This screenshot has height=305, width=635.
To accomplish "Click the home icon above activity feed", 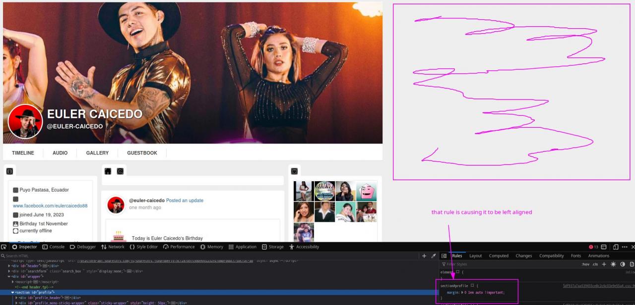I will [108, 171].
